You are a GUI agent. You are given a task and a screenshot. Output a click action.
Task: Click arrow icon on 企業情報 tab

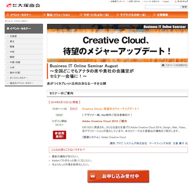[x=154, y=15]
